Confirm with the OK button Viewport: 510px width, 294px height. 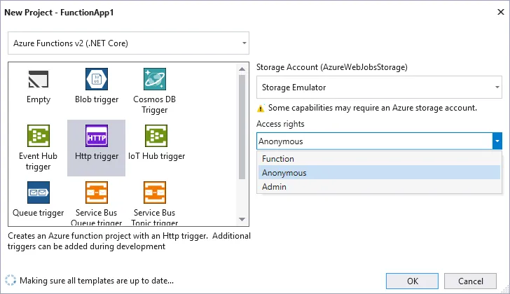(x=412, y=281)
